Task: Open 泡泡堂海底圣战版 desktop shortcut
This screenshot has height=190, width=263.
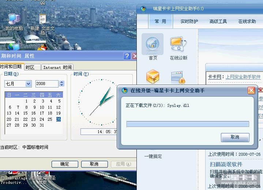Action: [x=42, y=179]
